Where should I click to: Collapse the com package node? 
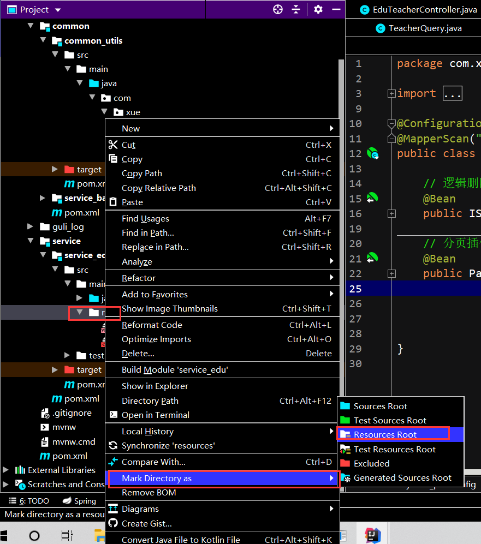[92, 97]
